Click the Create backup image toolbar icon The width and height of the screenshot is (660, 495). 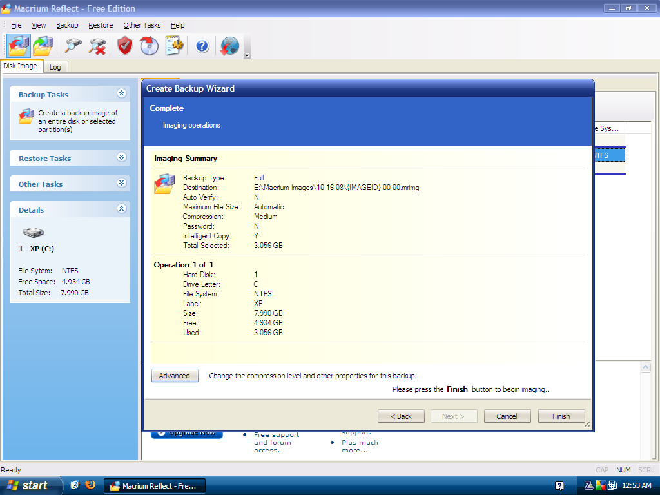coord(19,46)
